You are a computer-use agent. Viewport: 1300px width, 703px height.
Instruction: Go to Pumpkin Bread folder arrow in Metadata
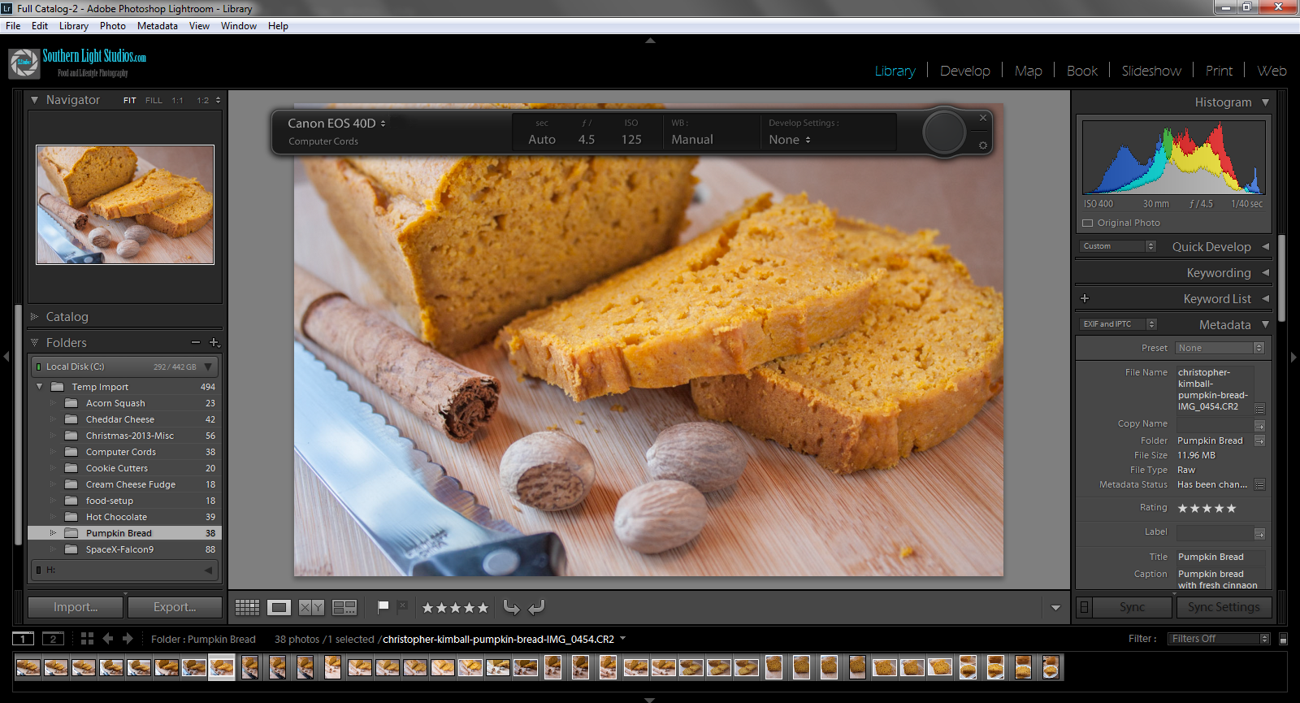click(1259, 440)
